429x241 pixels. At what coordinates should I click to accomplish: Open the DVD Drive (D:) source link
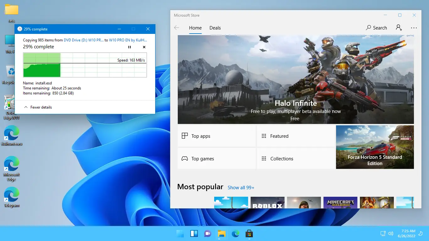click(84, 40)
